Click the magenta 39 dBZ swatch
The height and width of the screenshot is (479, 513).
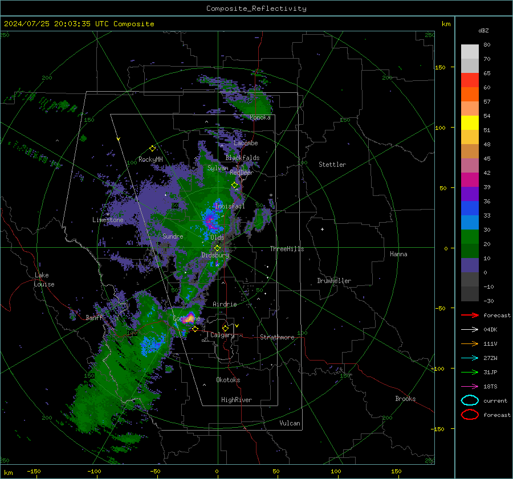coord(470,179)
